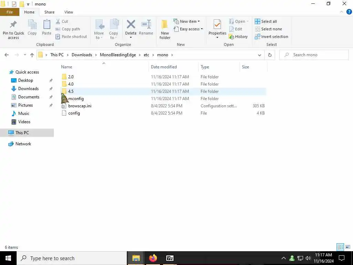
Task: Switch to large thumbnails view icon
Action: (x=348, y=247)
